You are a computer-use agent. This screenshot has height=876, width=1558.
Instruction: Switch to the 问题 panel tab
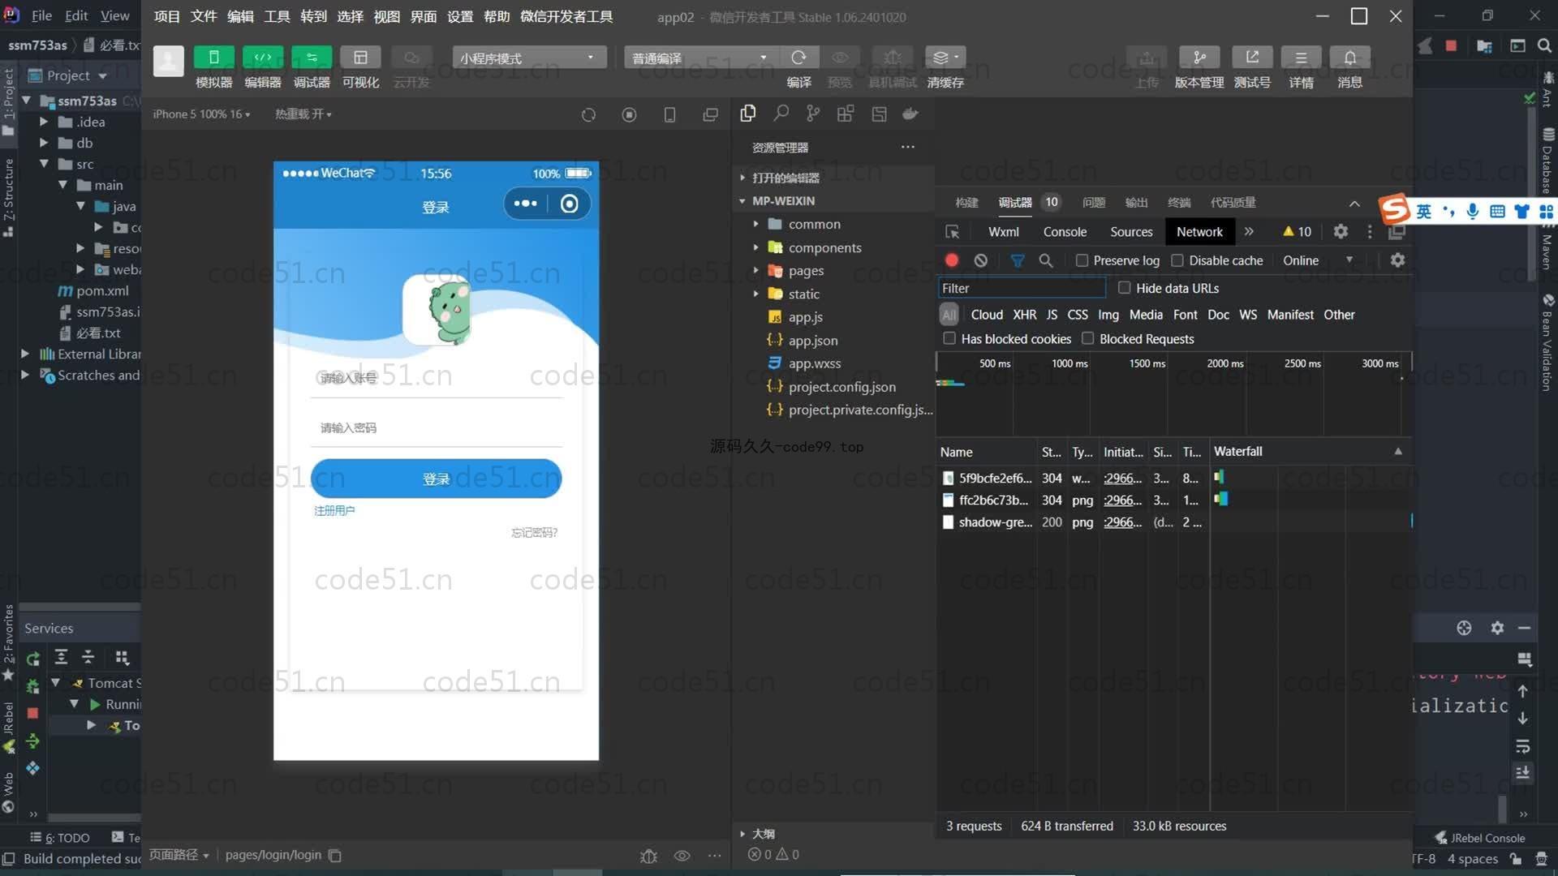coord(1093,202)
